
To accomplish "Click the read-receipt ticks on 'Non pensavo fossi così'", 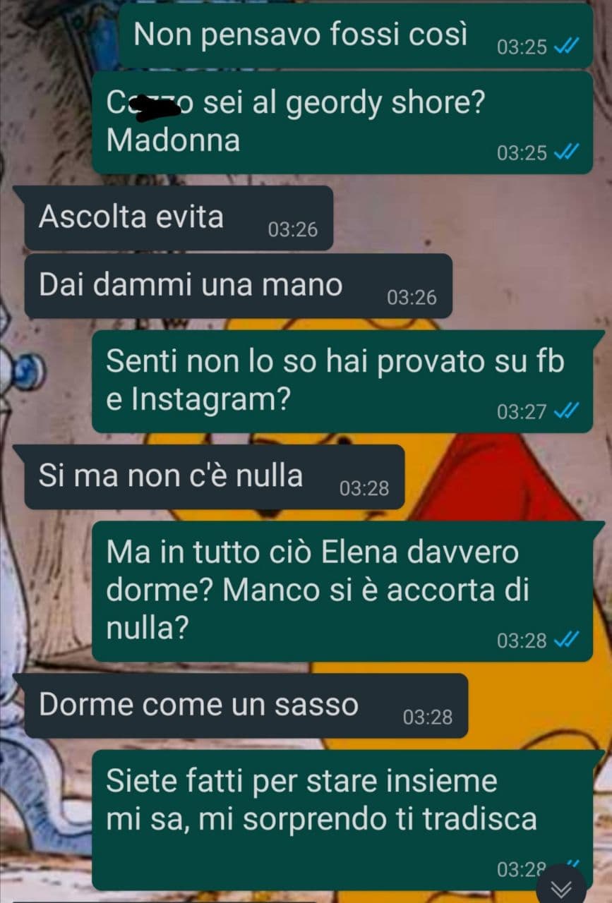I will coord(567,47).
